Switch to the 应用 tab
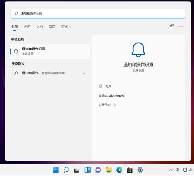This screenshot has height=176, width=194. 27,27
